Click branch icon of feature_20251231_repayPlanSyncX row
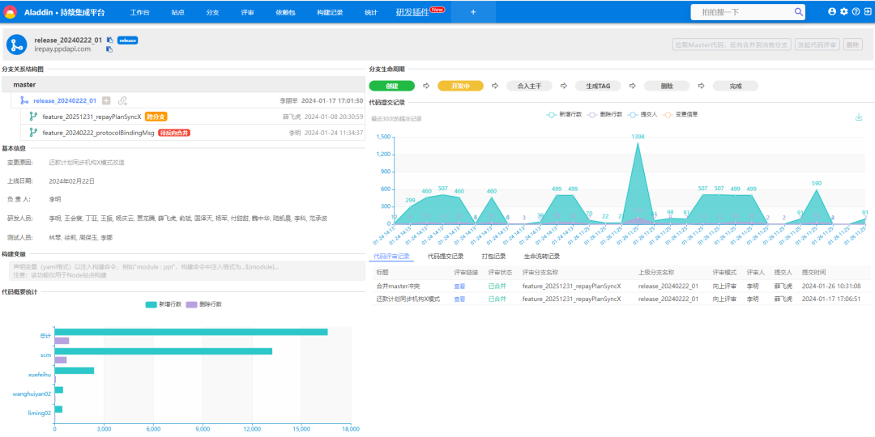The height and width of the screenshot is (437, 875). click(33, 117)
